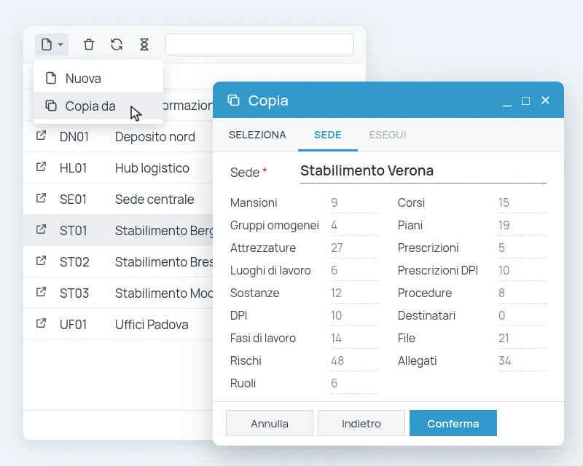Click the Attrezzature value 27

tap(355, 248)
